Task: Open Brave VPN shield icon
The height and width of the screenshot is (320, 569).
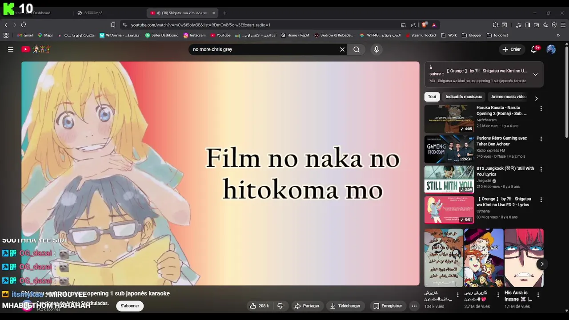Action: [554, 25]
